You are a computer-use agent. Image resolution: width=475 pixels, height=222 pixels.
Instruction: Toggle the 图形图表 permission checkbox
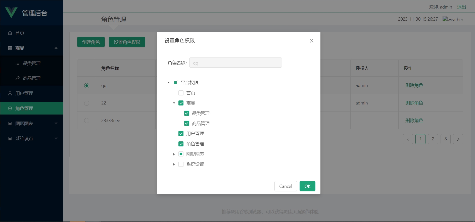click(181, 154)
